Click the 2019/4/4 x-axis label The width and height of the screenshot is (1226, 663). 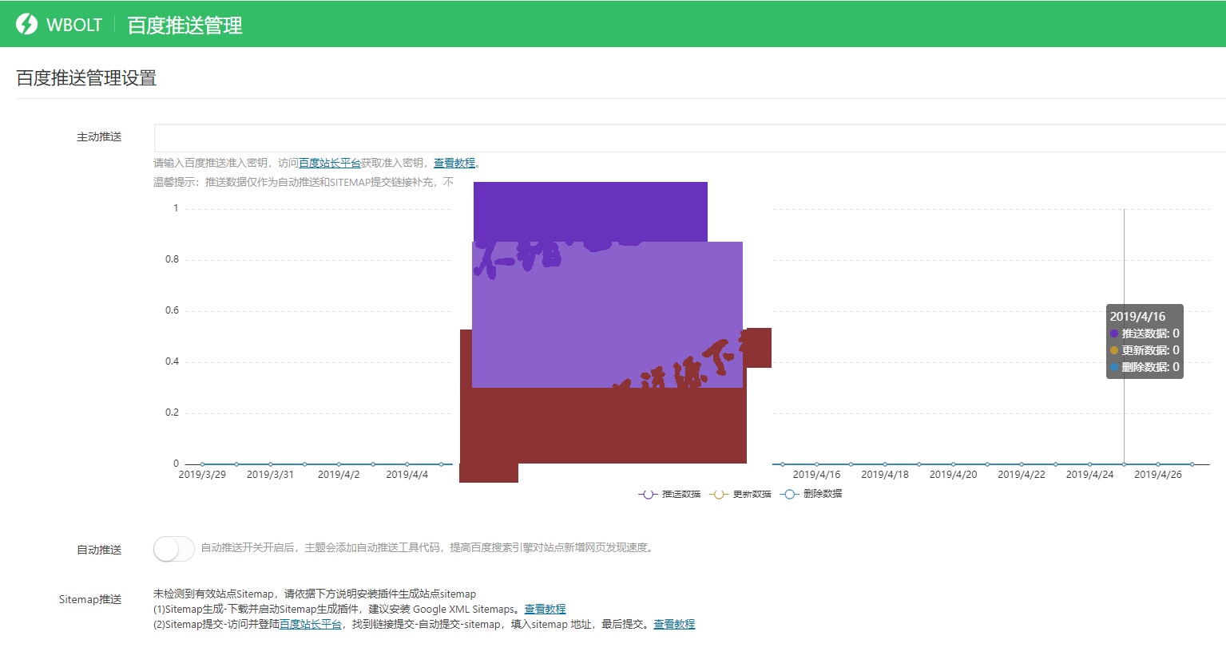(x=407, y=475)
